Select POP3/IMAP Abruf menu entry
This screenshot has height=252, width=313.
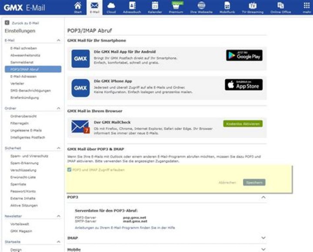coord(33,69)
